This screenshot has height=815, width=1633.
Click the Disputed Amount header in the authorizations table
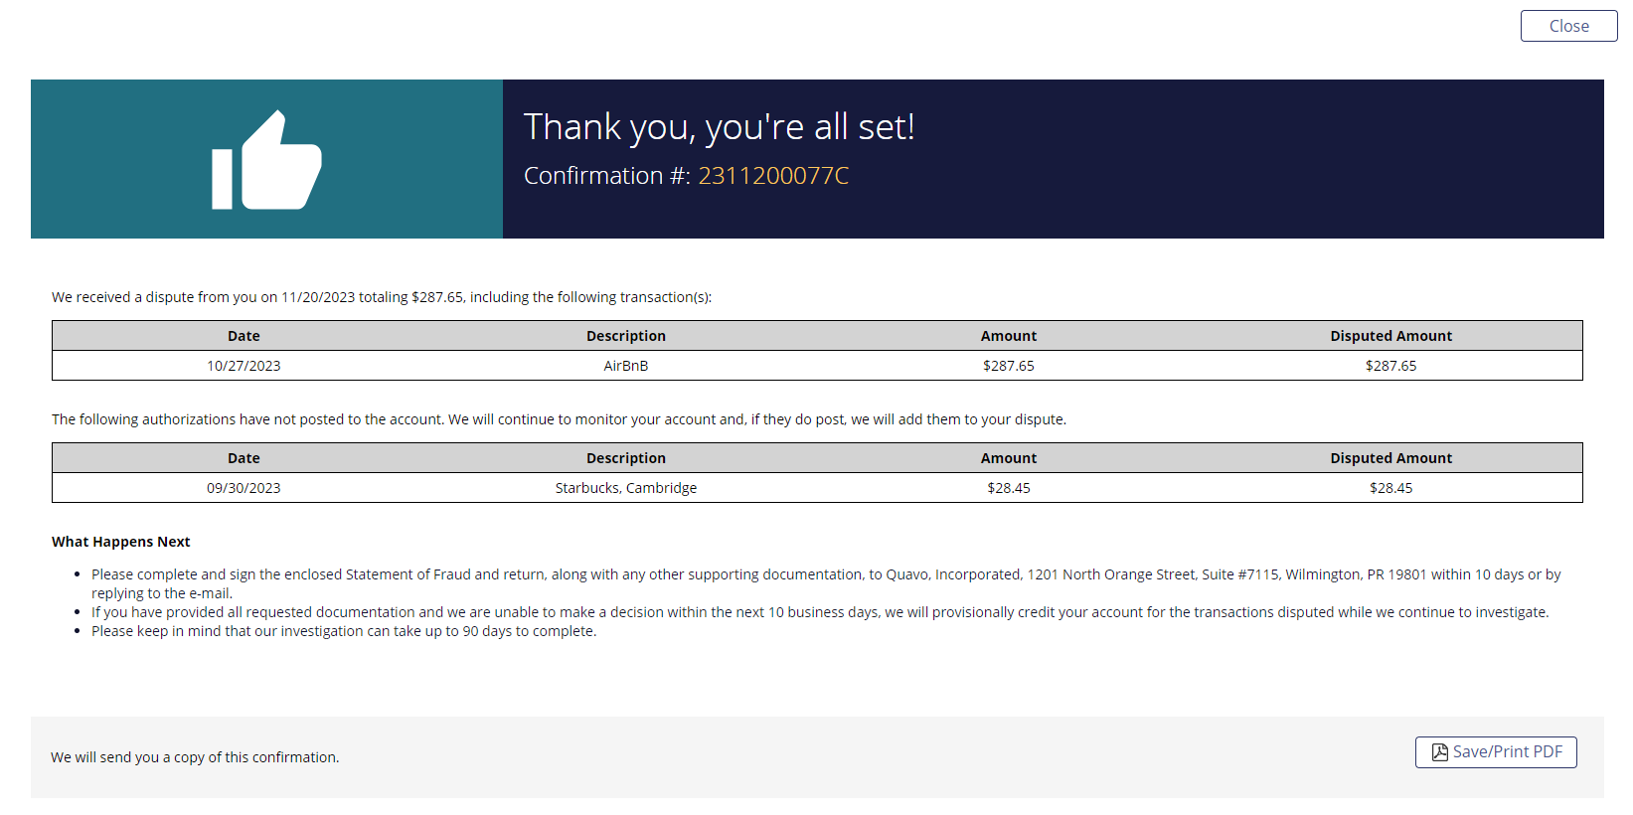1390,458
